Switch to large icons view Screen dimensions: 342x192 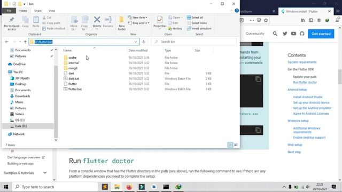tap(236, 145)
